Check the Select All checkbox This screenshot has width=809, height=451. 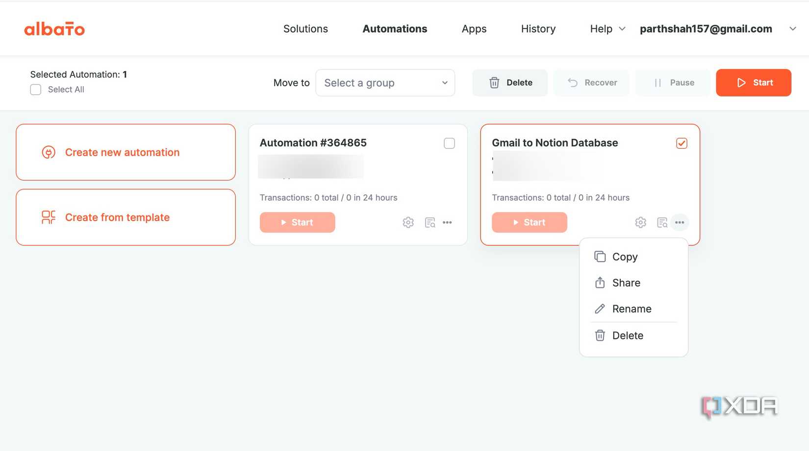coord(36,90)
